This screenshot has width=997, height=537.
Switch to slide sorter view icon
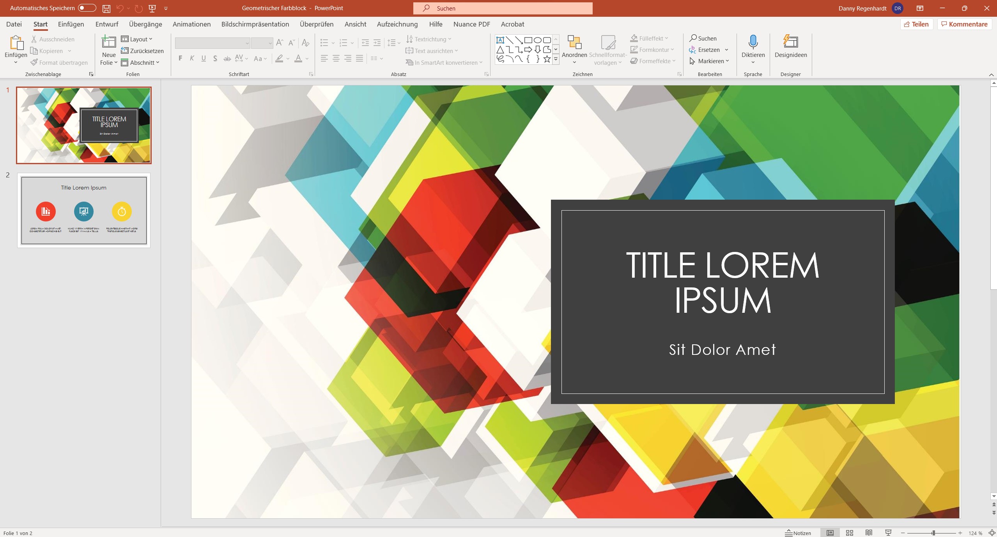click(850, 533)
